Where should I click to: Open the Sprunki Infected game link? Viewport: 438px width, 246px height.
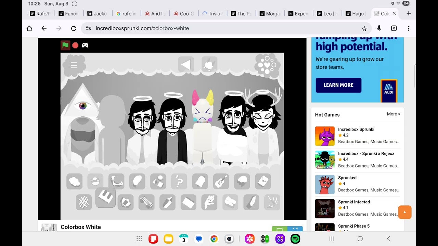coord(354,202)
